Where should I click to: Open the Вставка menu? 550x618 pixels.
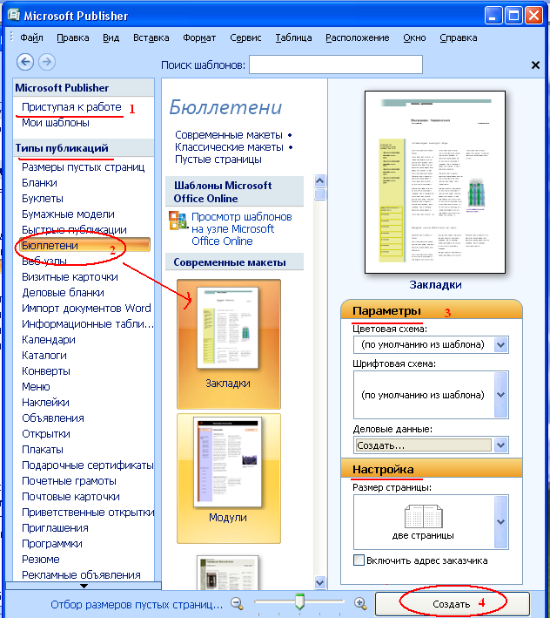[x=151, y=37]
